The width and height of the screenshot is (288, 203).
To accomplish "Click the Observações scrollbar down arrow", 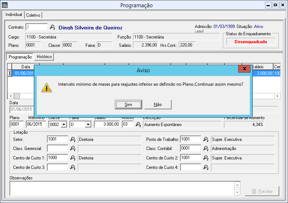I will click(237, 192).
